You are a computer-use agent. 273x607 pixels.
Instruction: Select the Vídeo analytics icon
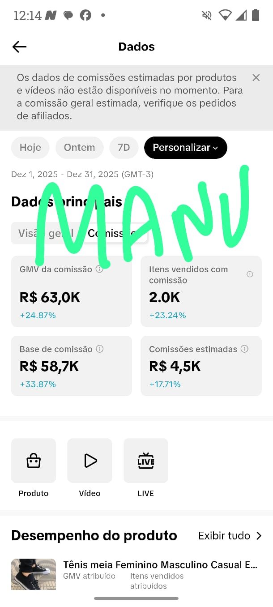point(90,460)
